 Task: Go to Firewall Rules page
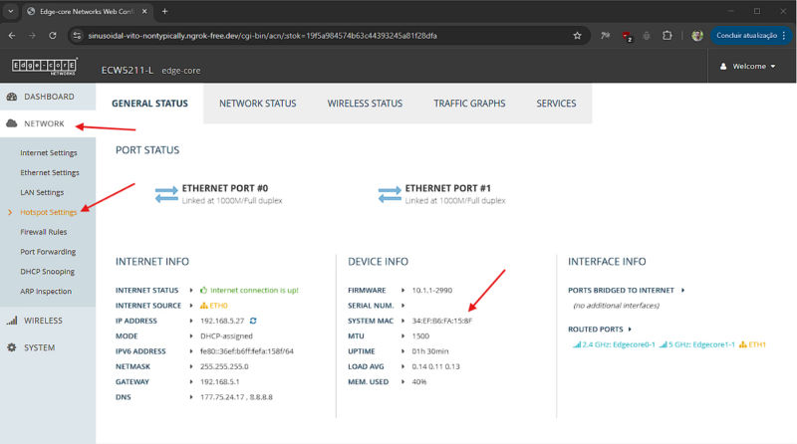coord(43,231)
